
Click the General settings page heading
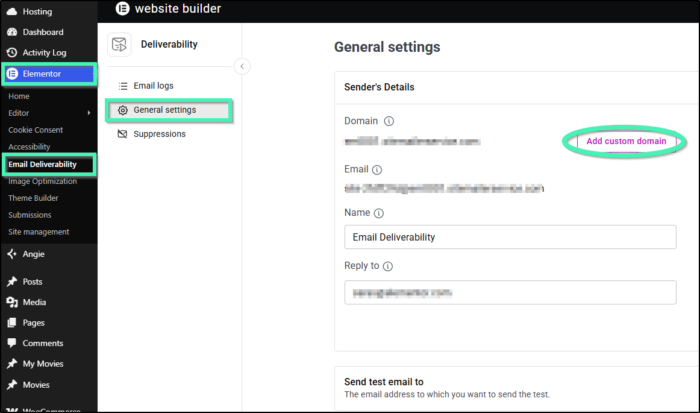point(387,47)
